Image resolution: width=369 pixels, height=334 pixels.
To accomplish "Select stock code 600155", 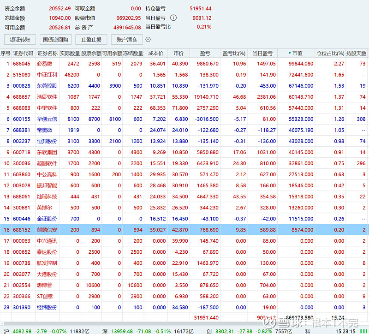I will [x=22, y=119].
